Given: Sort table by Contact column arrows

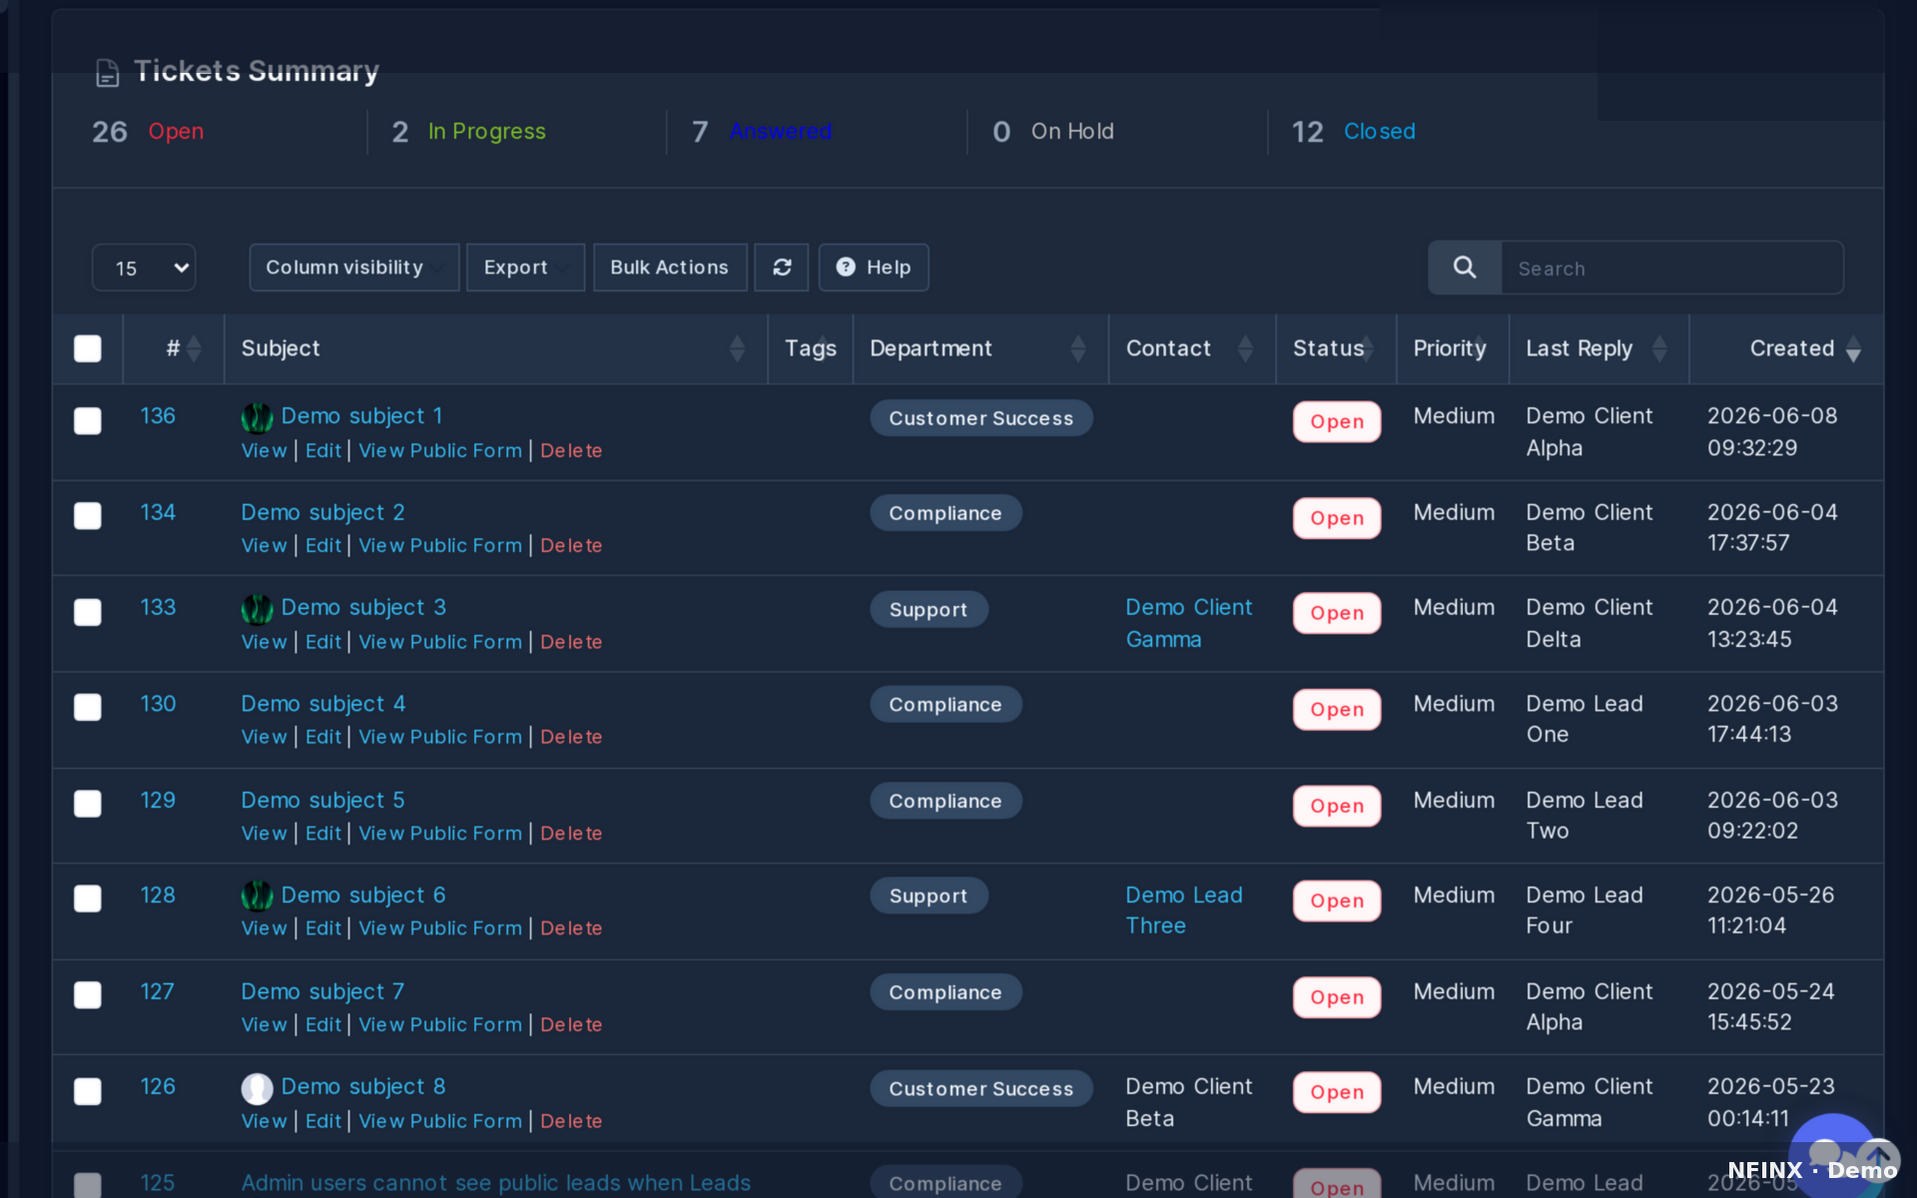Looking at the screenshot, I should point(1245,348).
